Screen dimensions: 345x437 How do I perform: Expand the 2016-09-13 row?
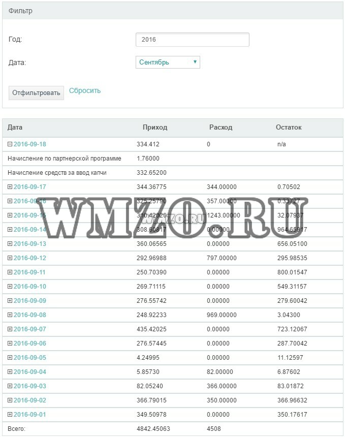[10, 243]
